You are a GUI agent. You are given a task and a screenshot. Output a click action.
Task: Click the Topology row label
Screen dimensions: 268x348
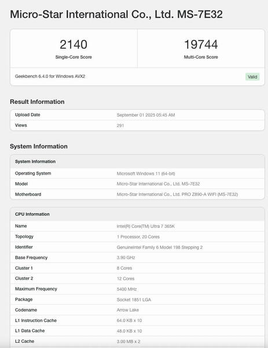[x=24, y=237]
